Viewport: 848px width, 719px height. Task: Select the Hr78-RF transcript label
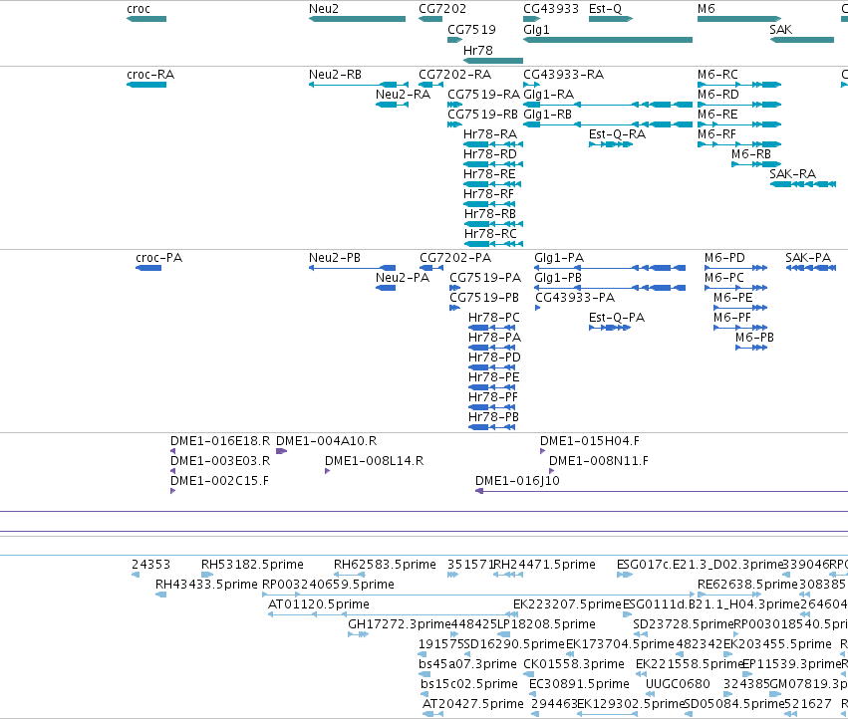(489, 194)
